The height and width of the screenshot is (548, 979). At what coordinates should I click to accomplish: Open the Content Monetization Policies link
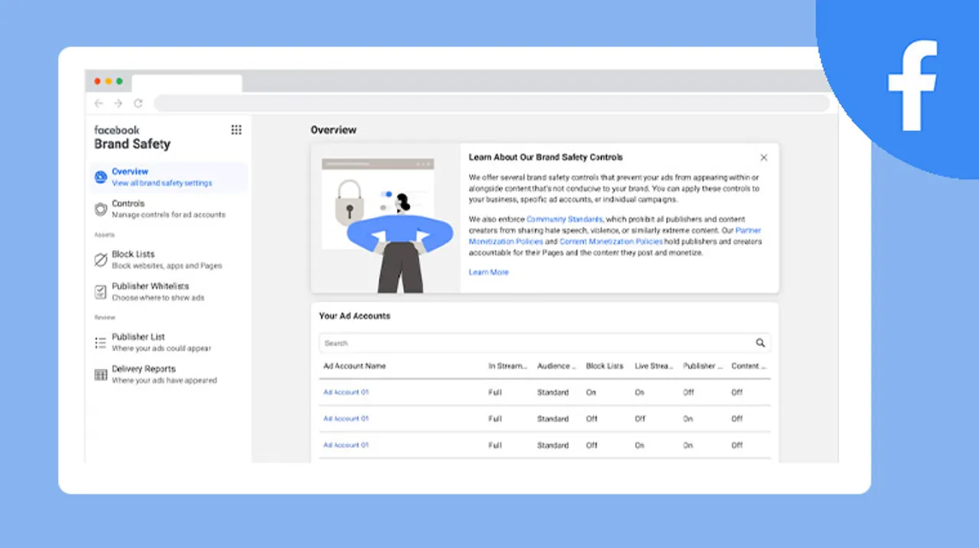tap(611, 242)
